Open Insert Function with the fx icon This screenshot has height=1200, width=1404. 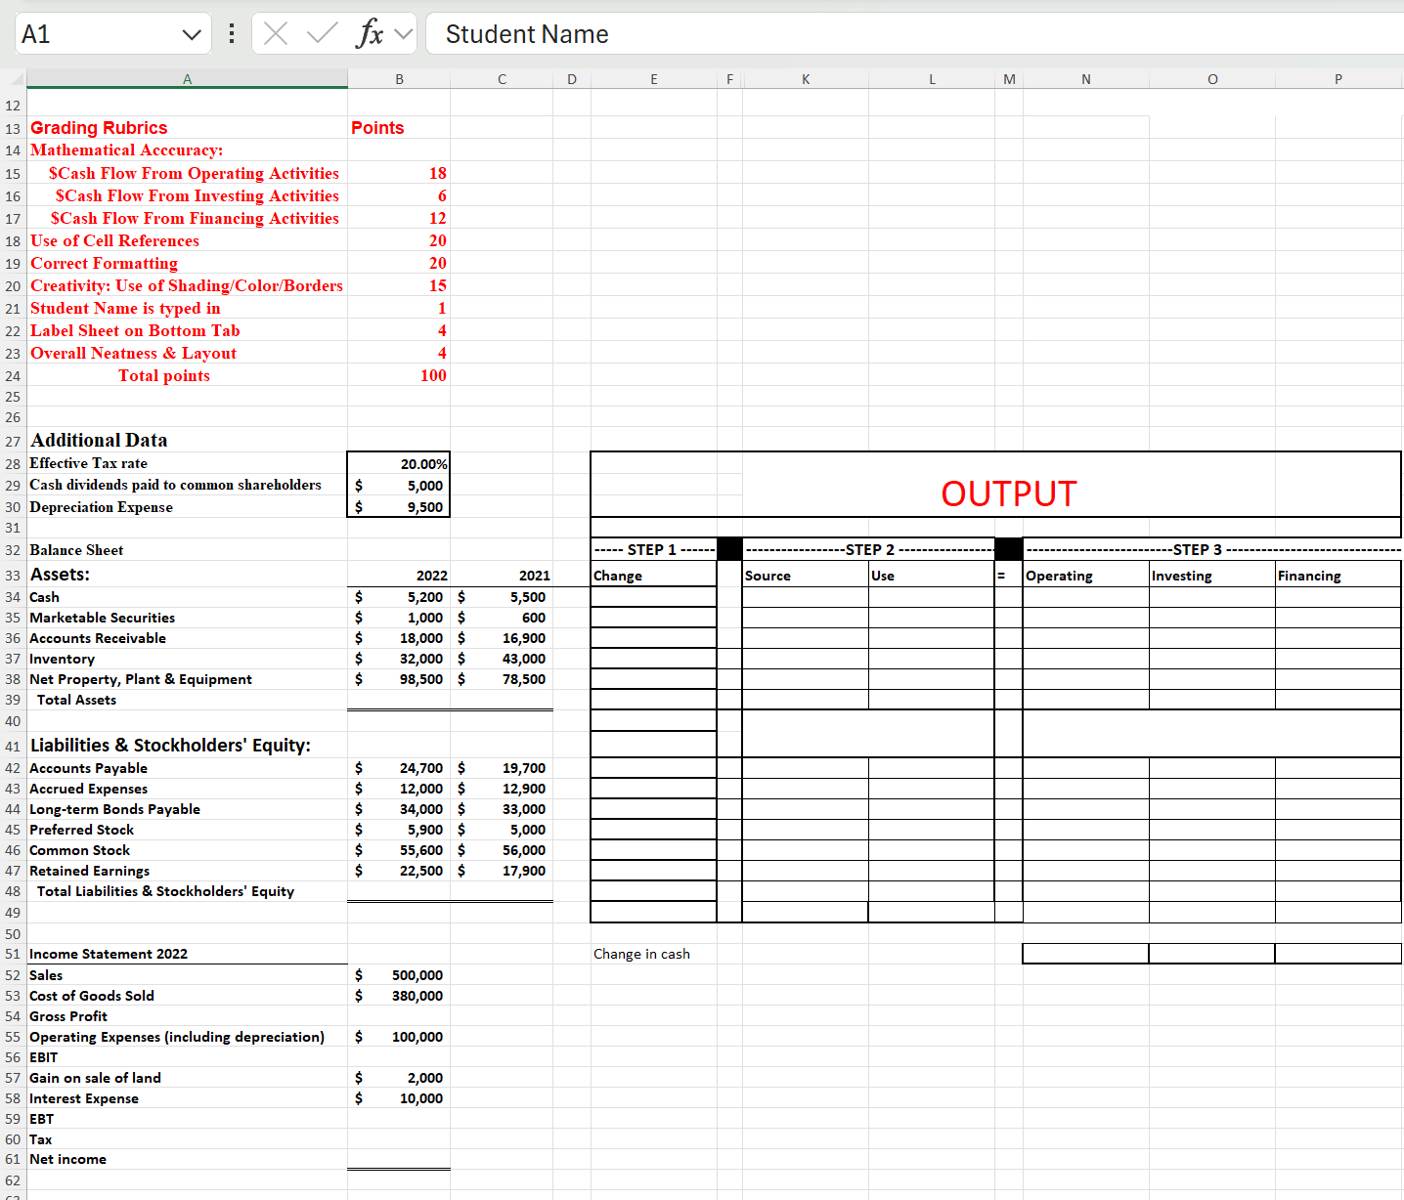click(x=370, y=34)
